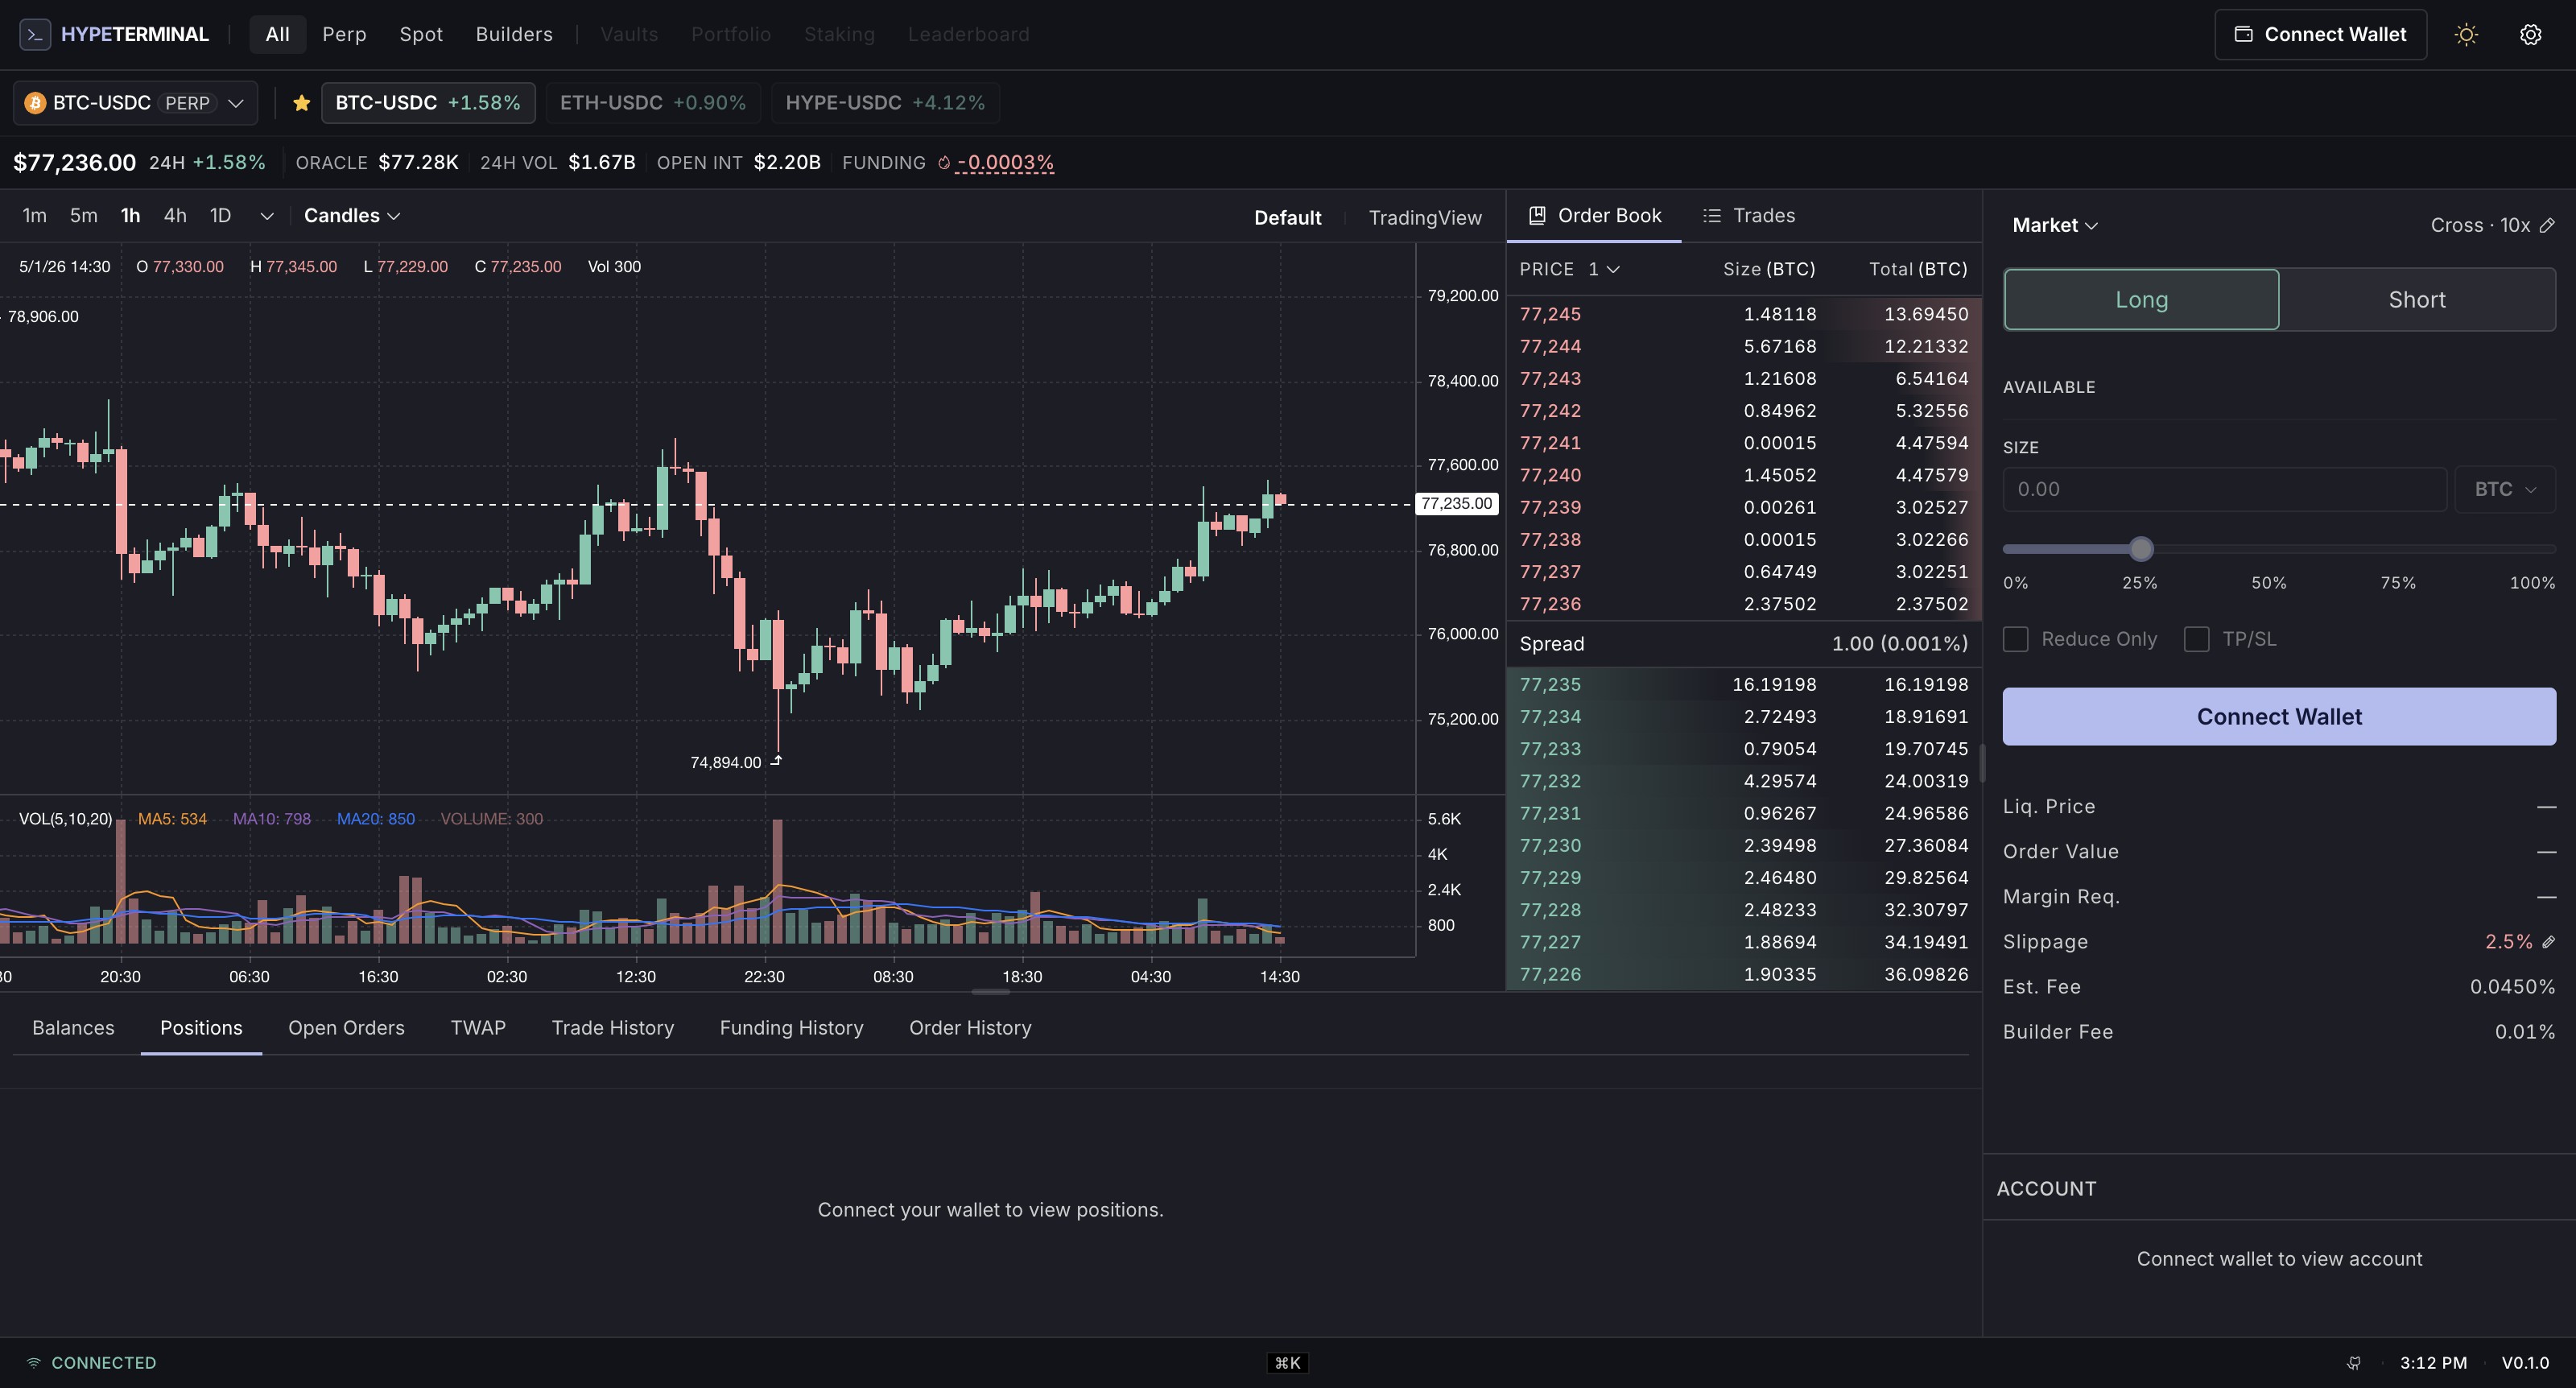Enable the Reduce Only checkbox
The height and width of the screenshot is (1388, 2576).
coord(2015,639)
